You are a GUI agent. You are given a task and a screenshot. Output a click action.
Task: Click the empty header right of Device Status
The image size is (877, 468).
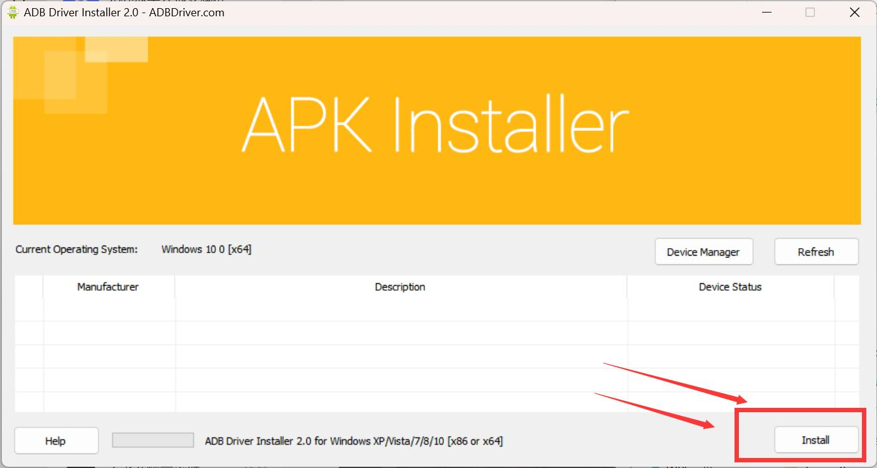(846, 287)
